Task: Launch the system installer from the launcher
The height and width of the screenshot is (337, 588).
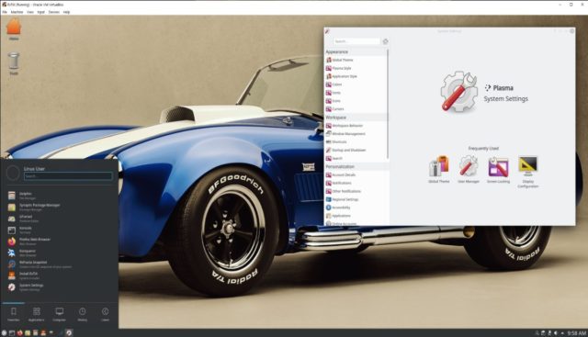Action: [x=60, y=275]
